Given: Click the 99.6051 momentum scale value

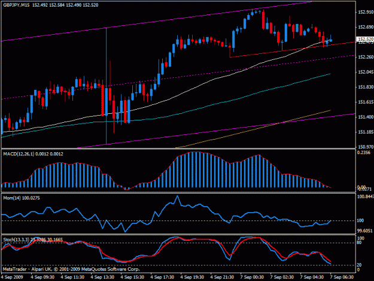Looking at the screenshot, I should (364, 231).
